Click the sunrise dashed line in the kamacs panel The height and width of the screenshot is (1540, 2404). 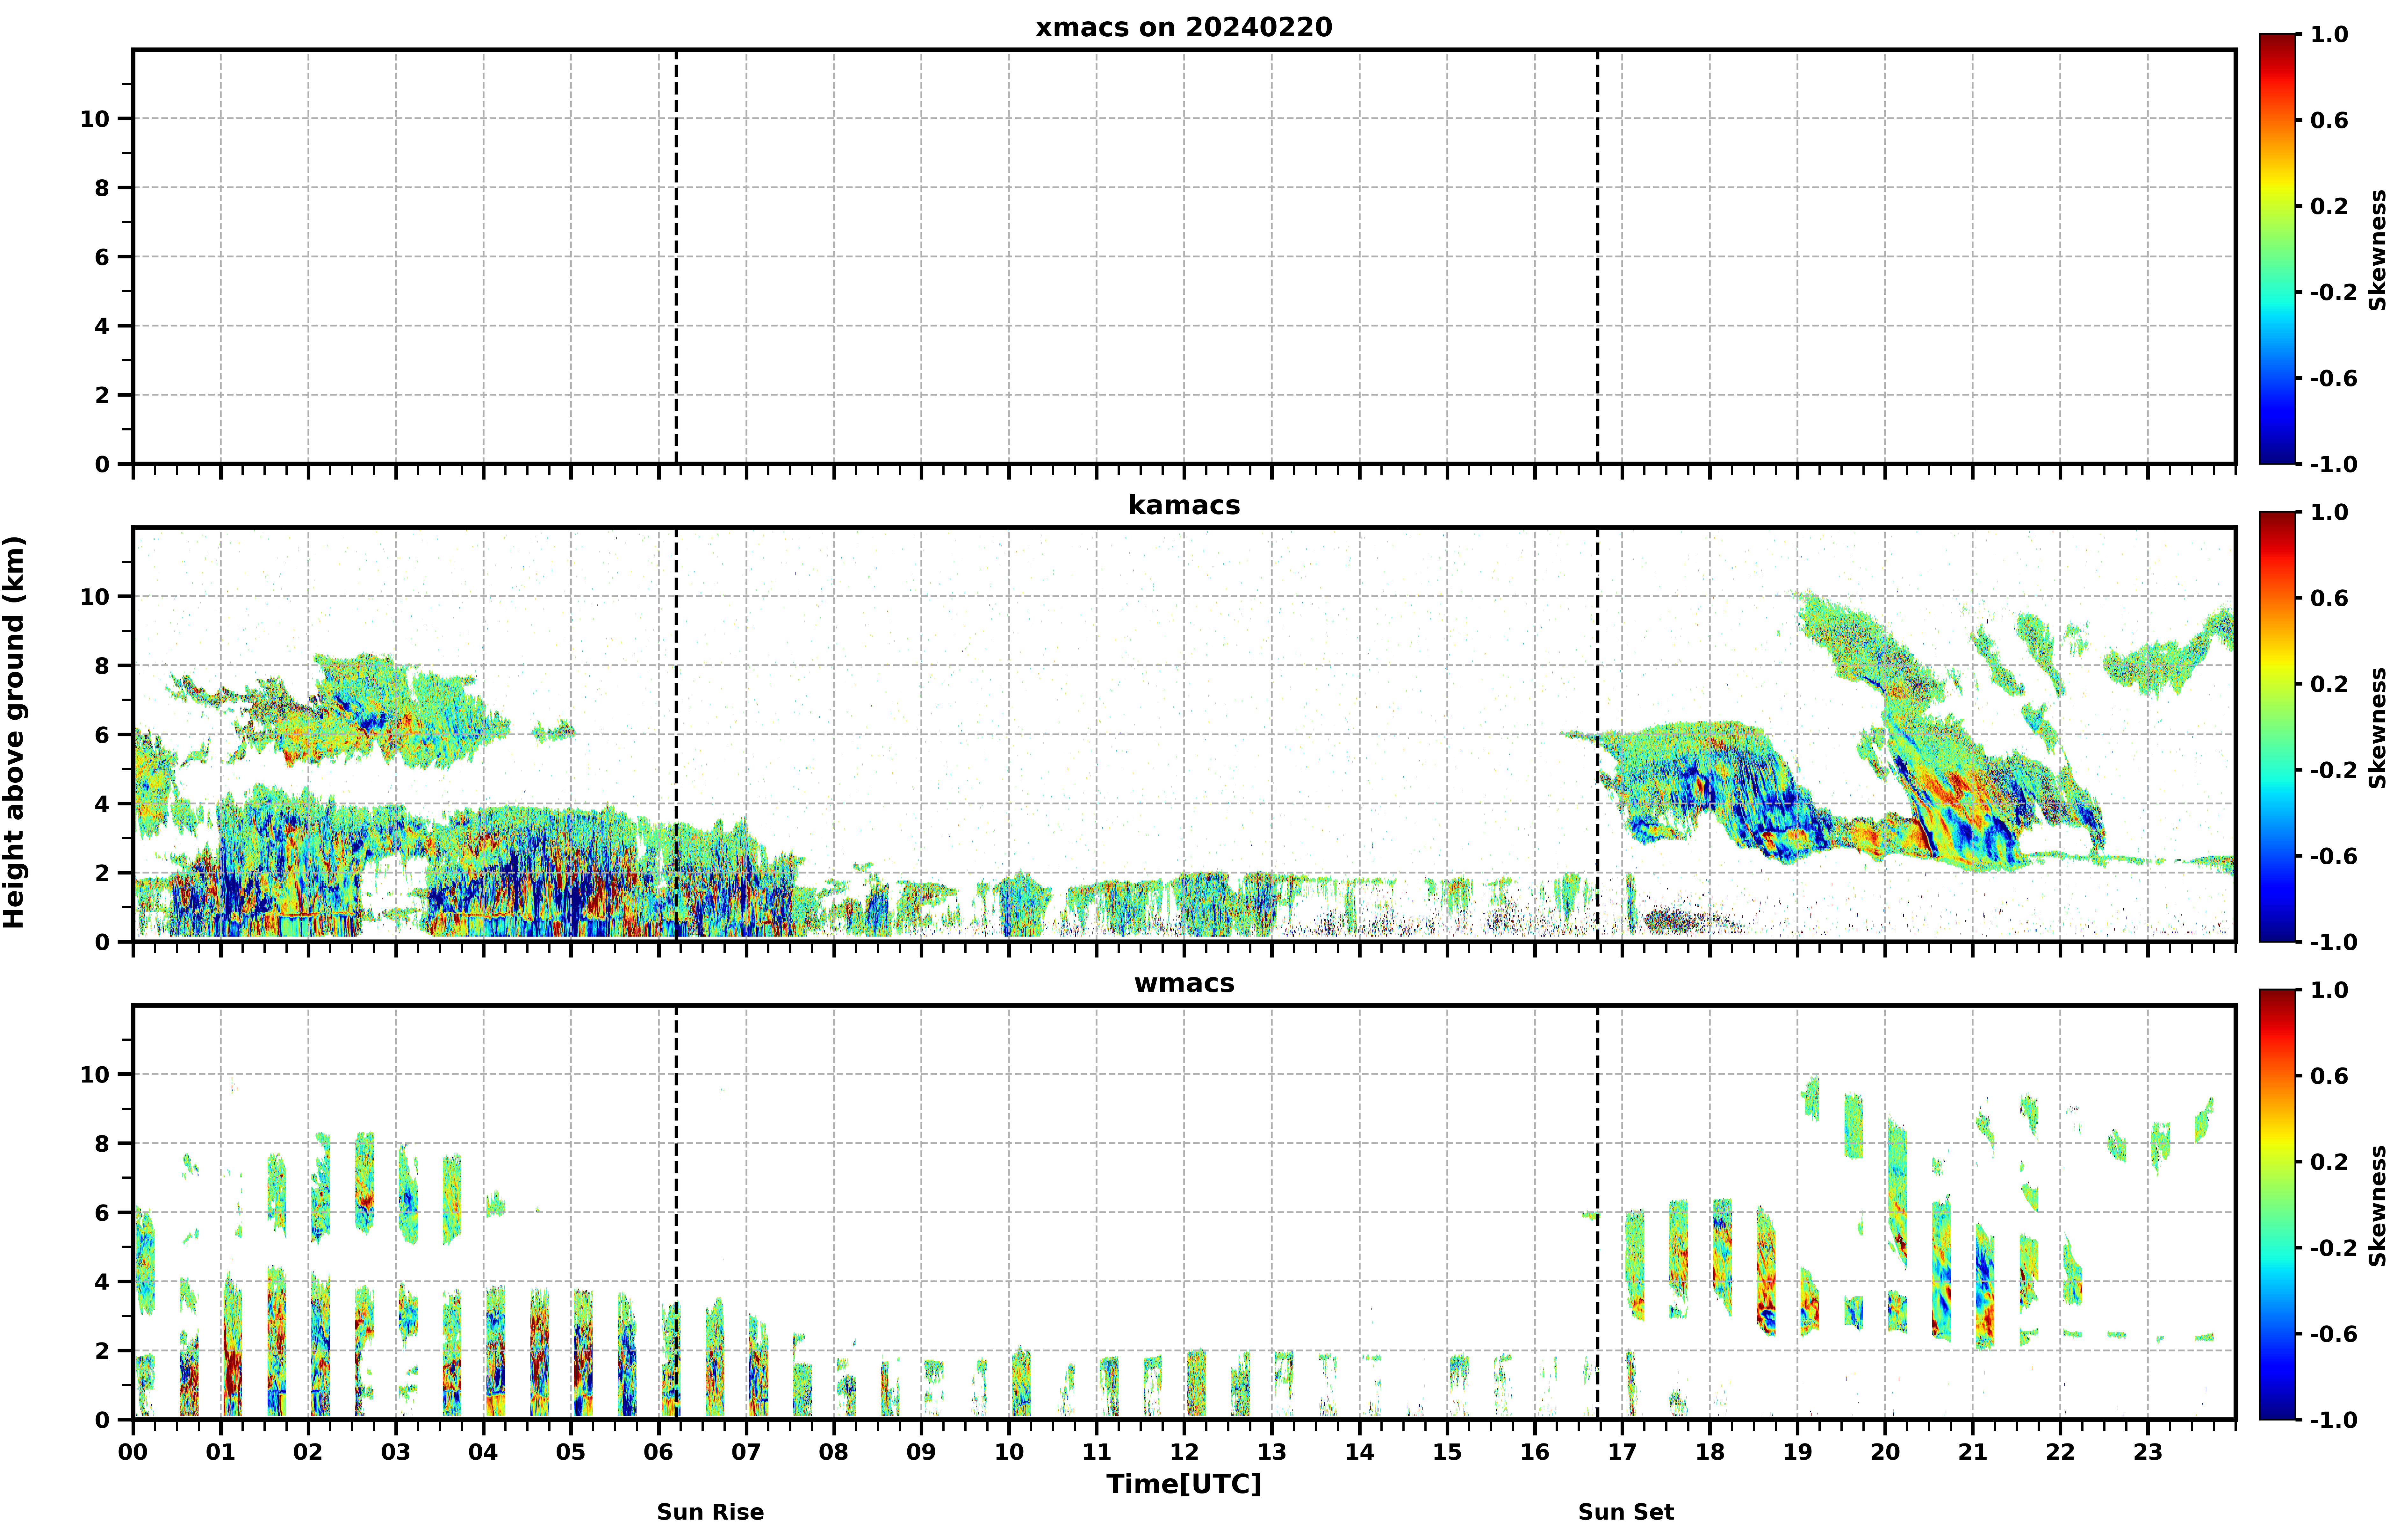[676, 735]
